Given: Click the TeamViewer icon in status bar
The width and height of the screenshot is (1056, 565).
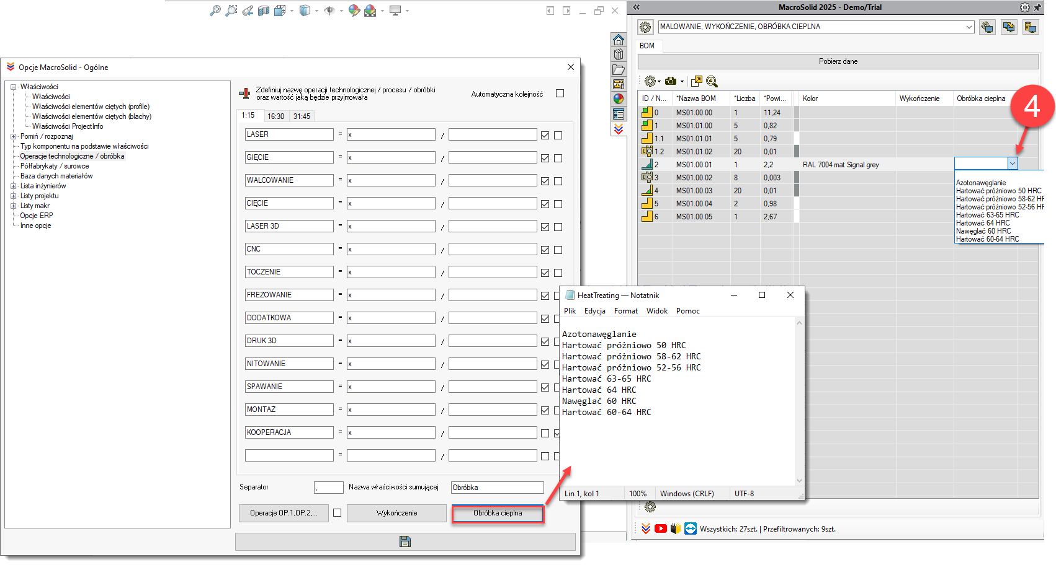Looking at the screenshot, I should 691,528.
